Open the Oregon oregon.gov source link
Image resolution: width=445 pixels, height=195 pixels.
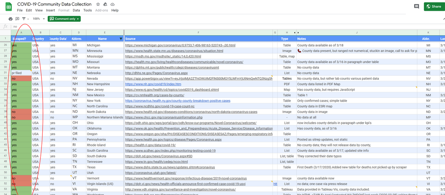point(199,134)
